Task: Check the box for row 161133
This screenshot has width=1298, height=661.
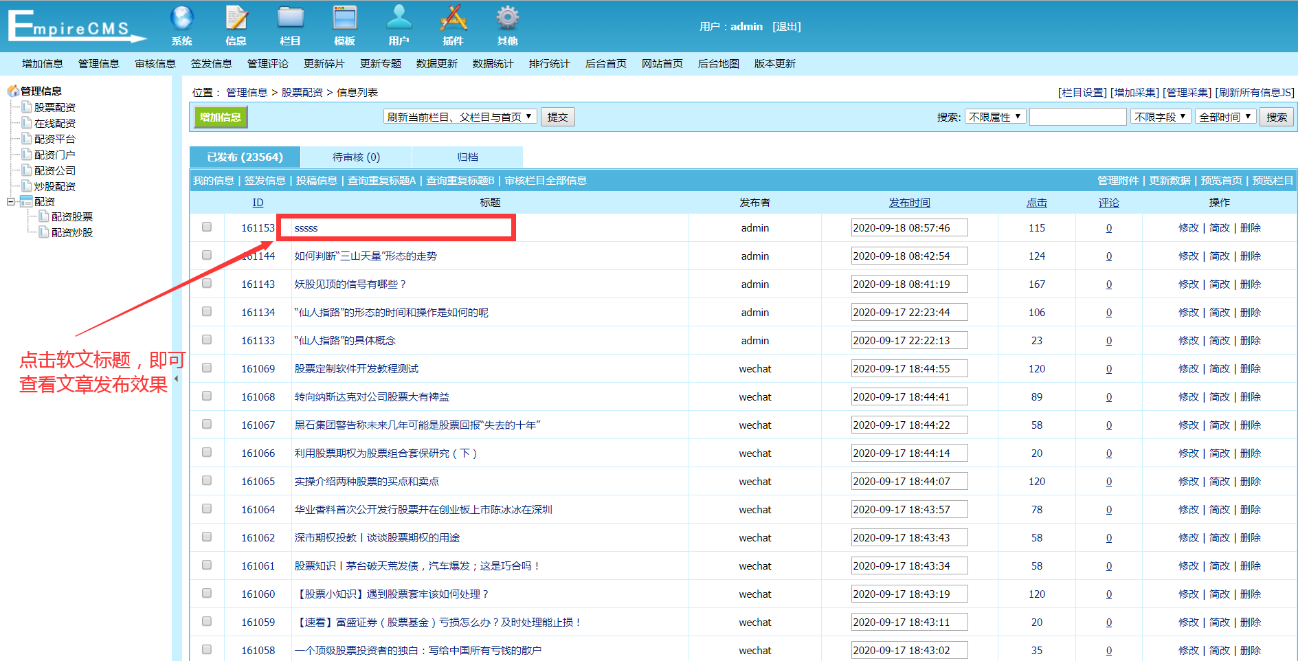Action: 207,339
